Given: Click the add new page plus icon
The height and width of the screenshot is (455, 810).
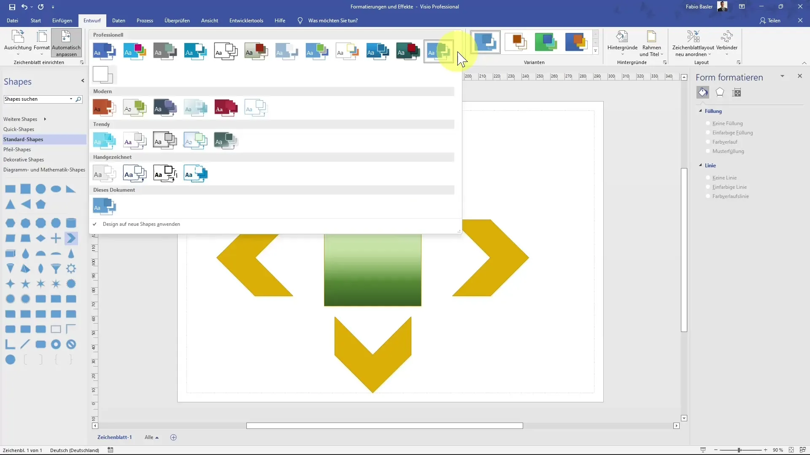Looking at the screenshot, I should coord(173,437).
